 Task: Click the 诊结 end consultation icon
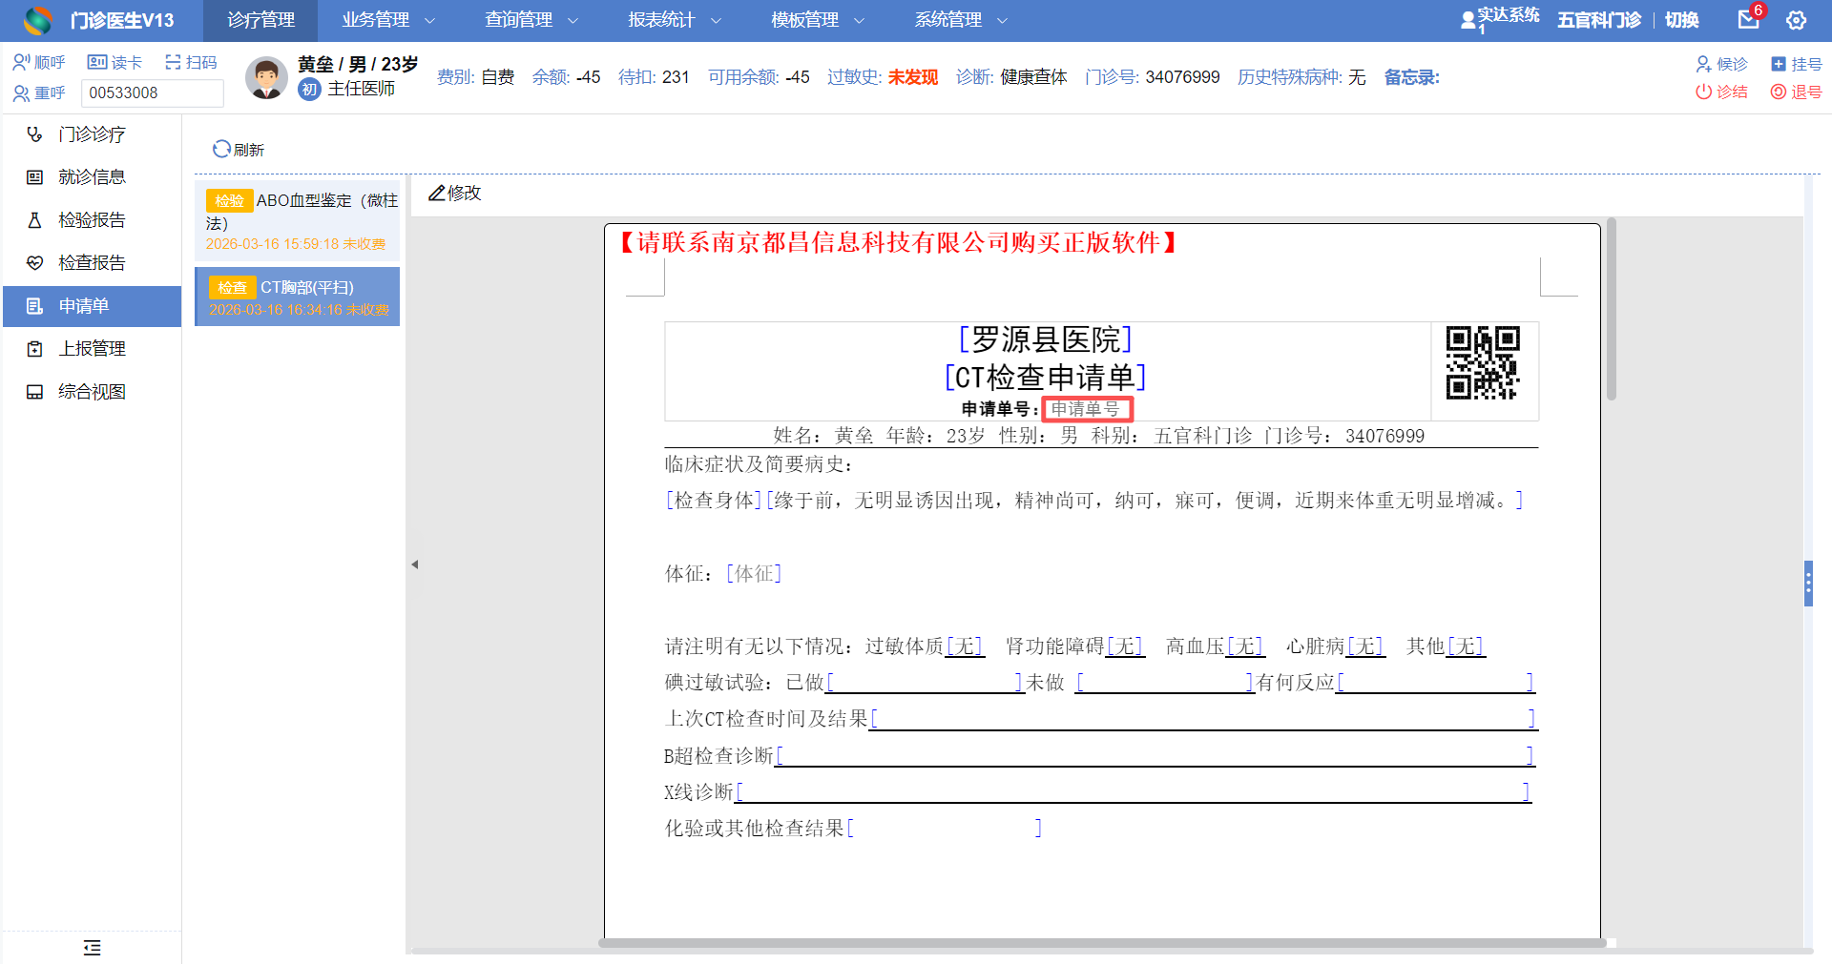click(1703, 92)
